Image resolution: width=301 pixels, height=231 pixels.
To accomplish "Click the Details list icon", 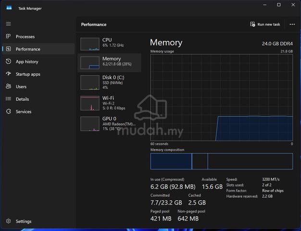I will (8, 99).
